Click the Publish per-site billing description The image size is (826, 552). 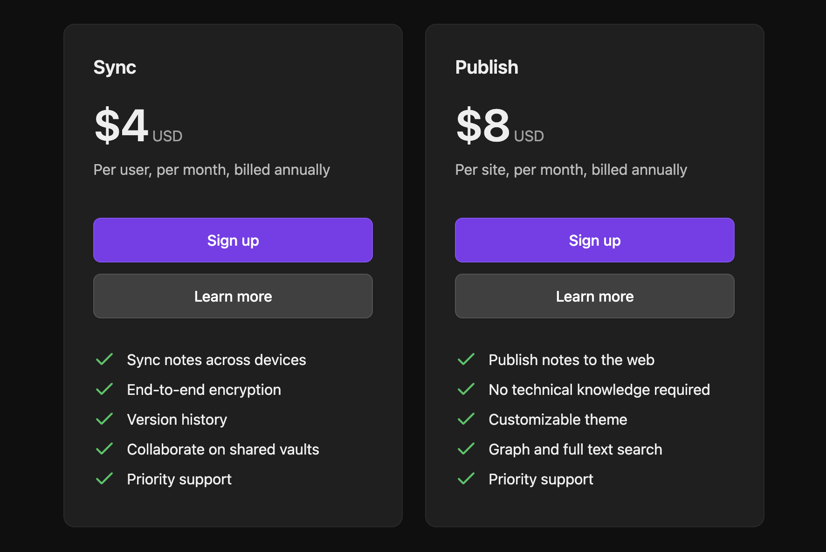click(x=571, y=170)
